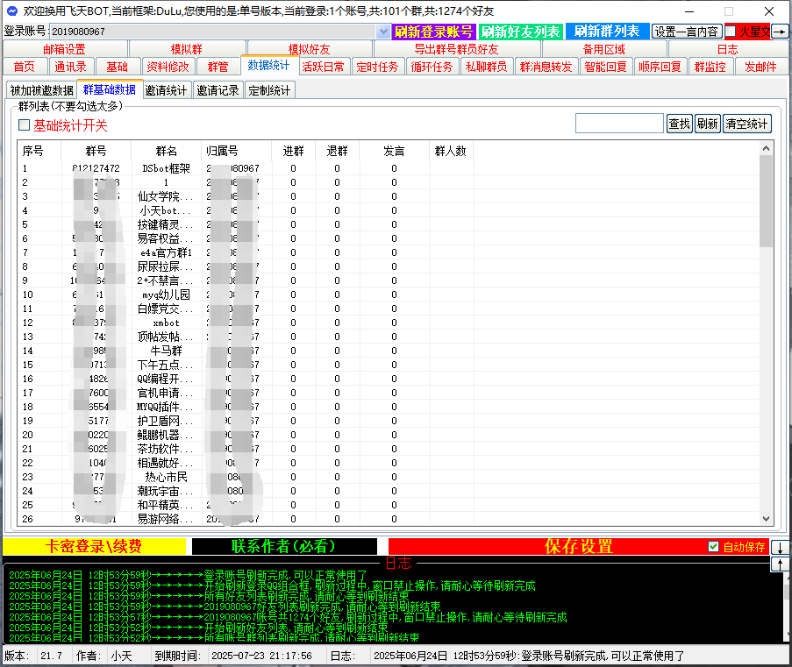This screenshot has width=792, height=667.
Task: Click the 进群 column header
Action: (294, 151)
